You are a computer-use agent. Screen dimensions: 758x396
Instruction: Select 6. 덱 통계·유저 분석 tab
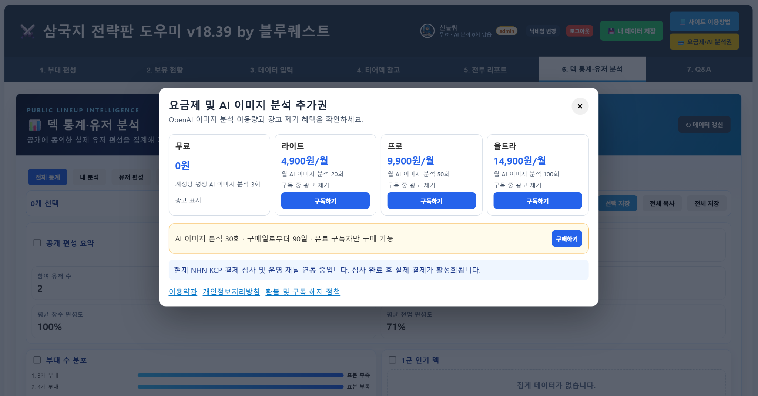pyautogui.click(x=592, y=69)
